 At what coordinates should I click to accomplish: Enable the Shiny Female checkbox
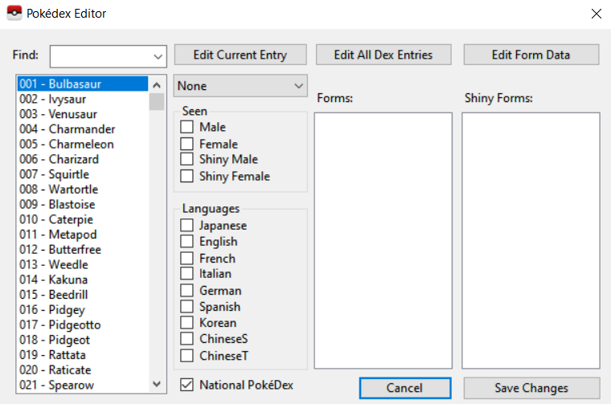pos(187,176)
